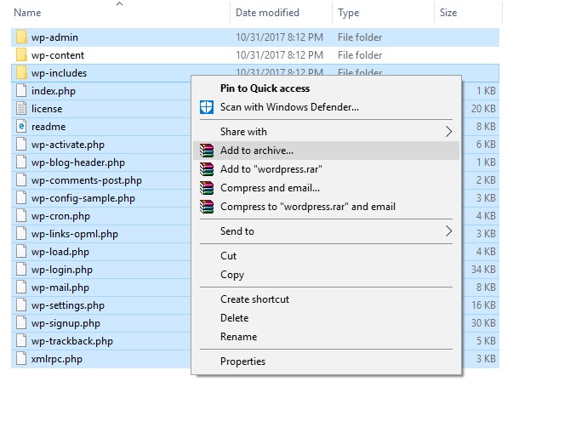Select the xmlrpc.php file row
Viewport: 587px width, 444px height.
click(x=56, y=359)
